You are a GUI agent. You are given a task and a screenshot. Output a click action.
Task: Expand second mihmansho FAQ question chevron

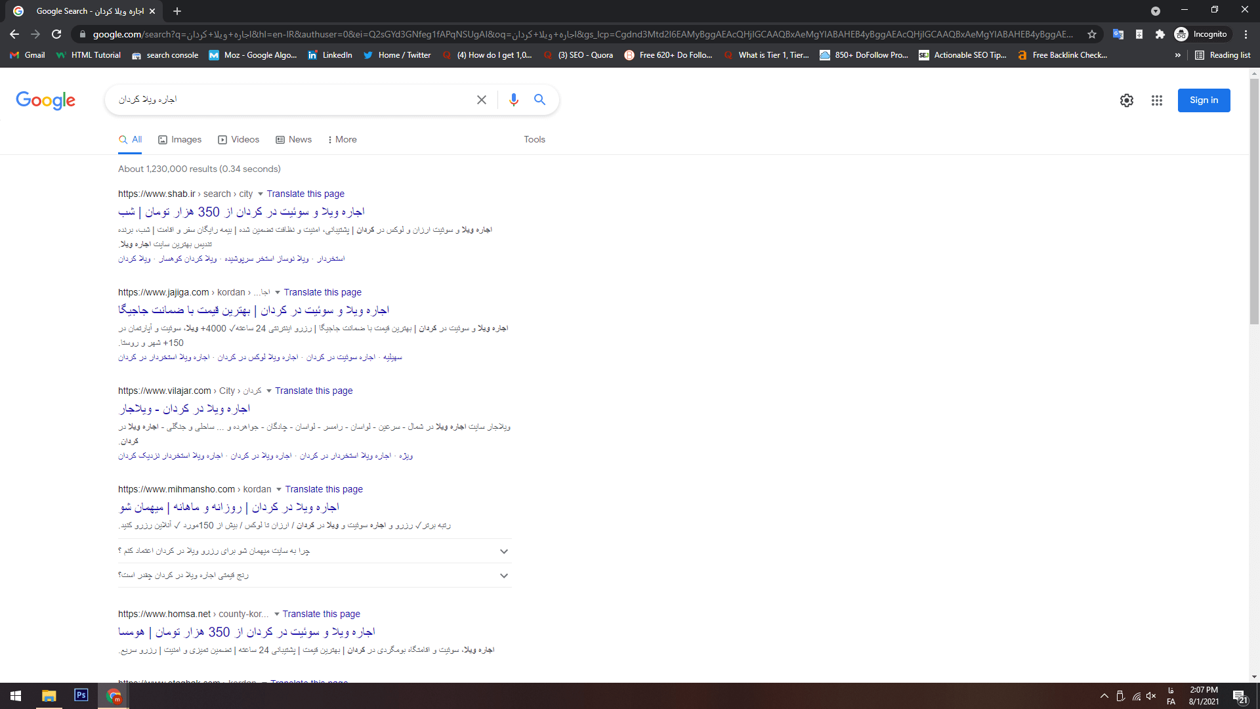pyautogui.click(x=504, y=576)
